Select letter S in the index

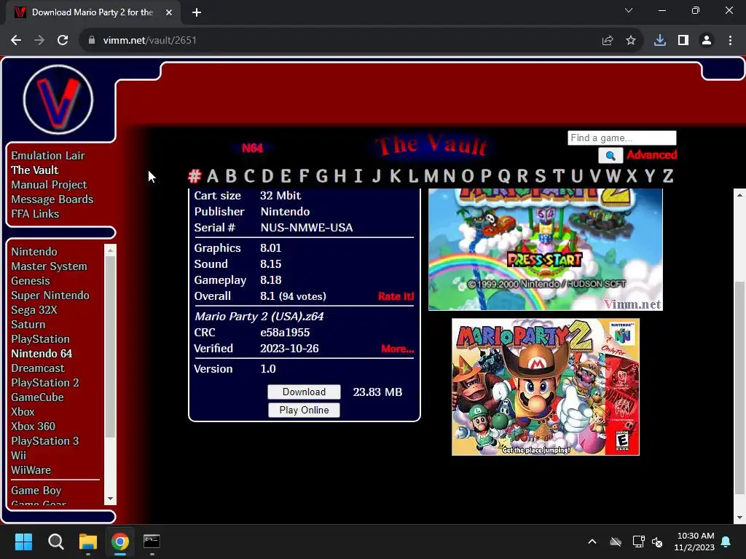(x=540, y=176)
